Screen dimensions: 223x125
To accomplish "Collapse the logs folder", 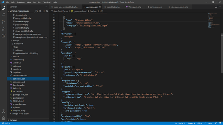I will tap(16, 47).
